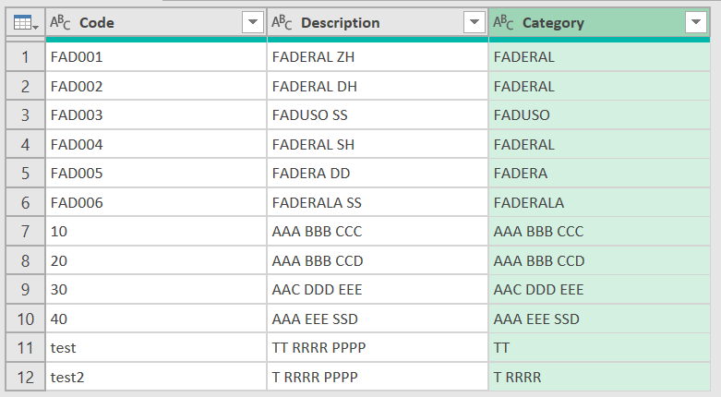Click FADERAL category cell in row 2

(599, 86)
